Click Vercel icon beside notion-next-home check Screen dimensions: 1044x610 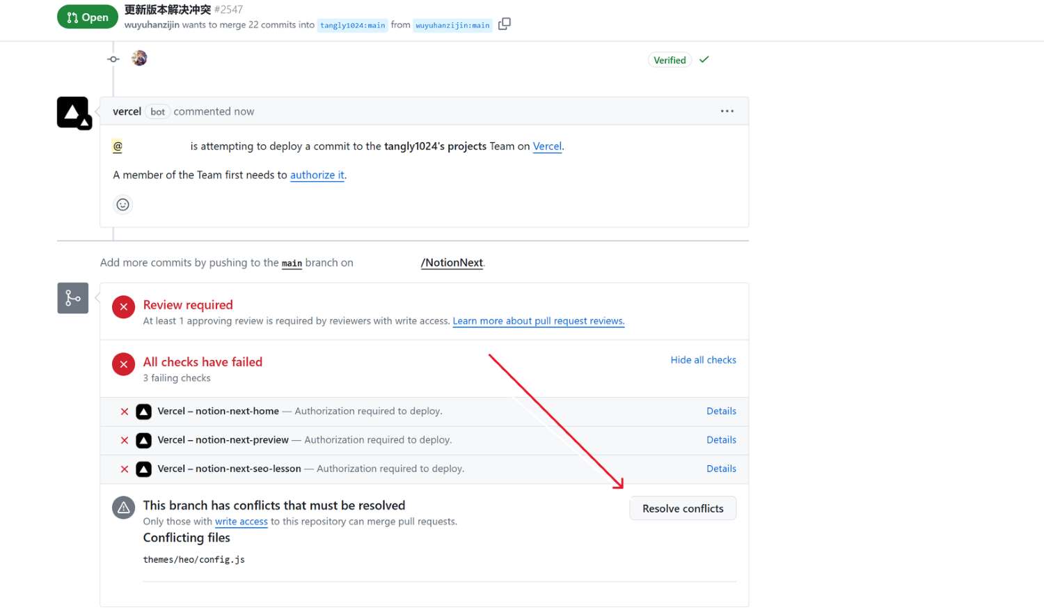(x=143, y=412)
